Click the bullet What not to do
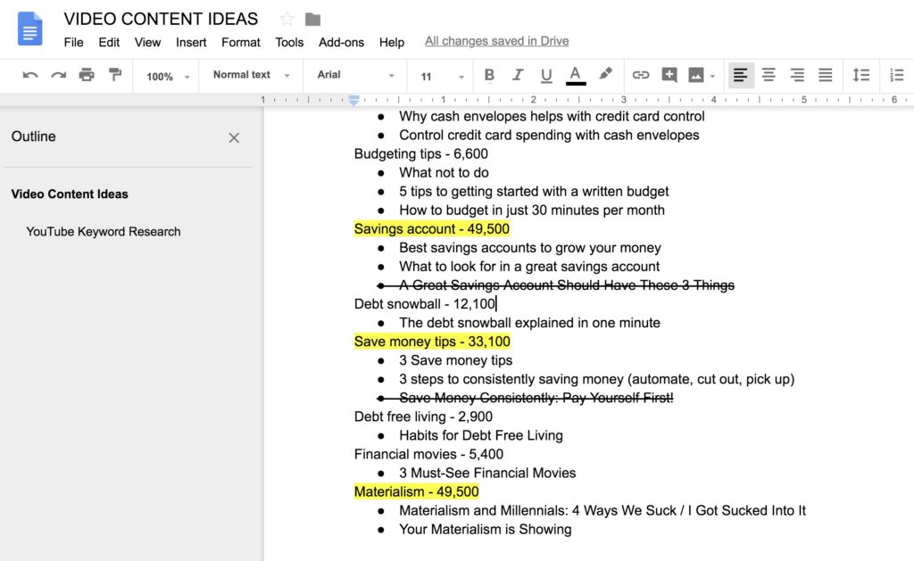Screen dimensions: 914x561 (x=444, y=172)
